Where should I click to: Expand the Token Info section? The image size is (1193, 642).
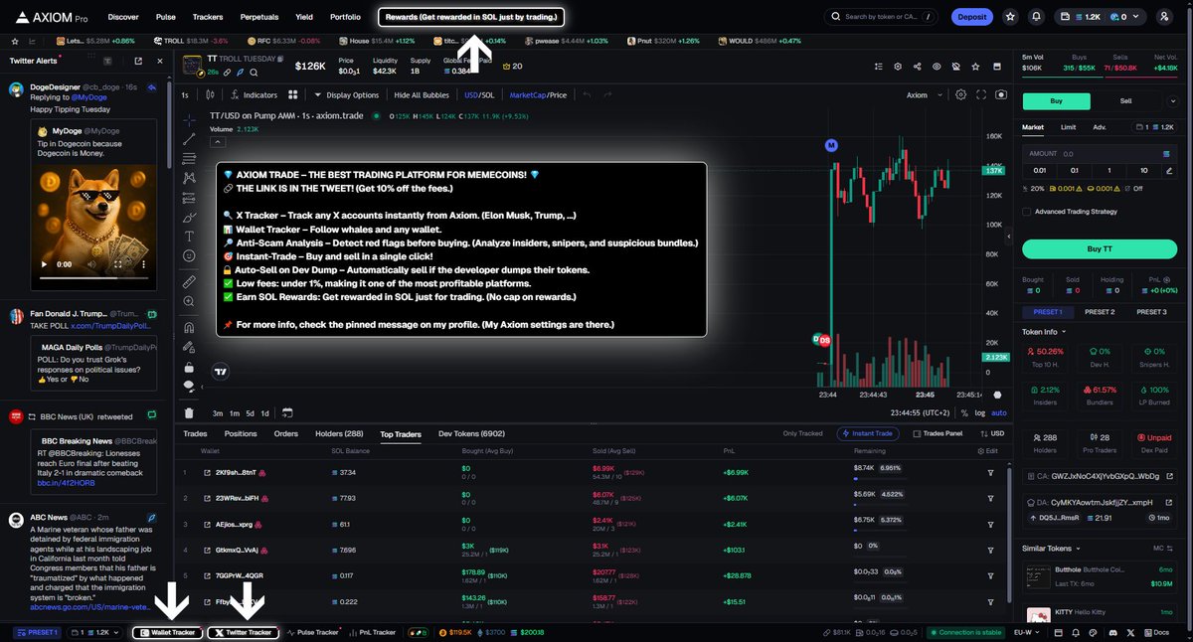pos(1045,331)
